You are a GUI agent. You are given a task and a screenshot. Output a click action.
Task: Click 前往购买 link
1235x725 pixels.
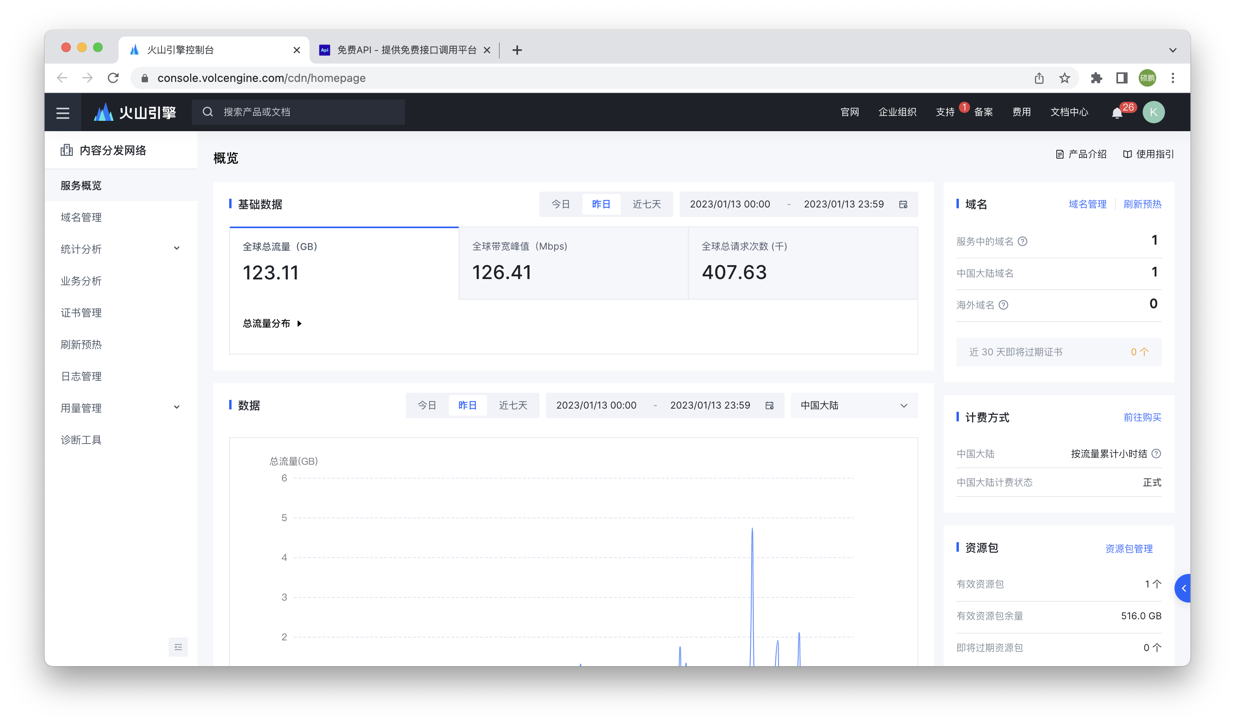point(1142,417)
